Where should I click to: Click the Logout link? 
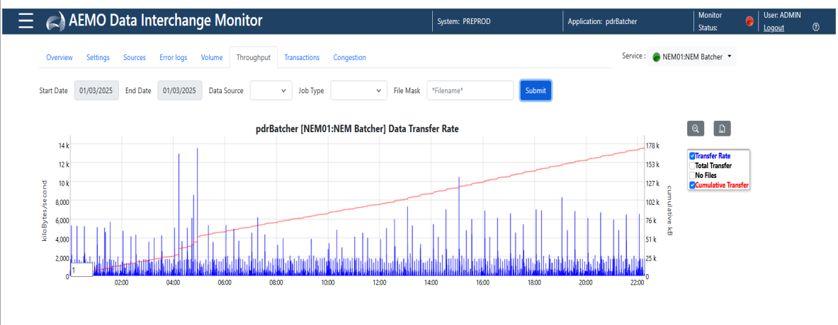[774, 28]
